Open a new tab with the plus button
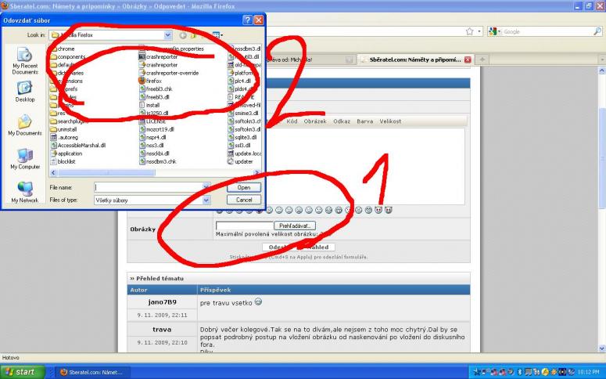Image resolution: width=606 pixels, height=379 pixels. point(482,60)
